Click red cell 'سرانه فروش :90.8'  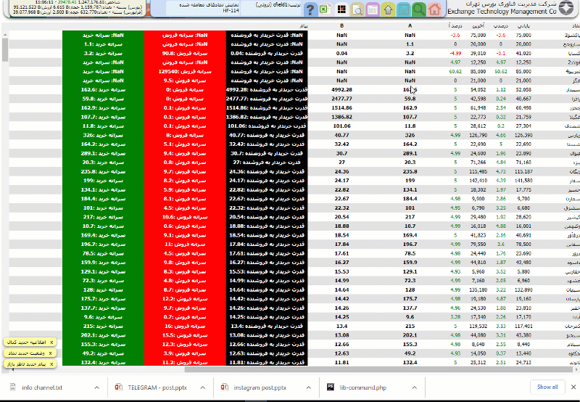click(185, 53)
